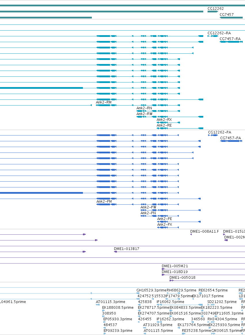Click the 425838 feature label
Image resolution: width=245 pixels, height=335 pixels.
[145, 302]
